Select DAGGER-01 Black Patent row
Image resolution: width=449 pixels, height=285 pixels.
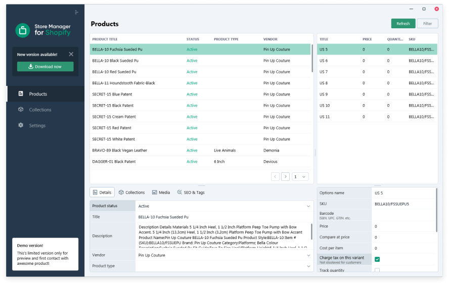200,161
